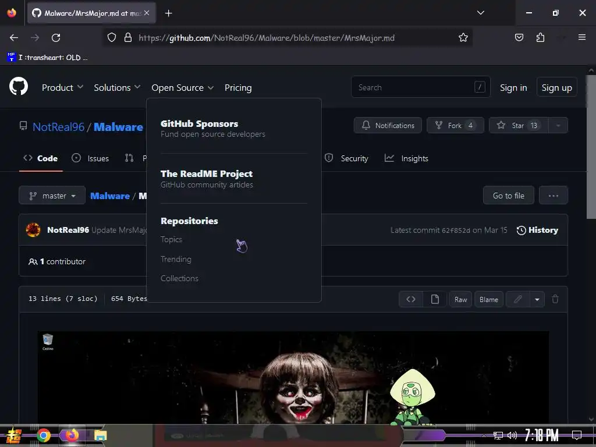Fork the repository with Fork button
This screenshot has width=596, height=447.
point(455,126)
